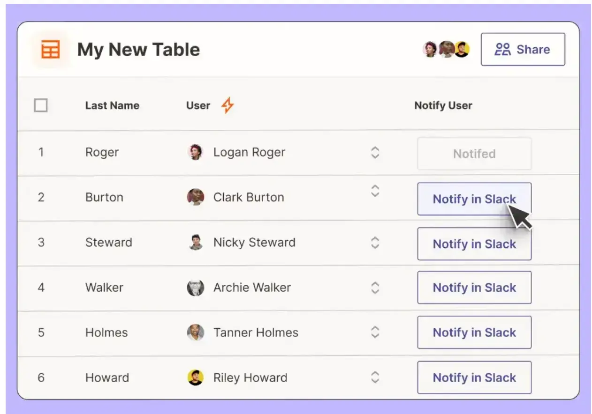Notify Tanner Holmes in Slack
Screen dimensions: 592x414
coord(474,333)
